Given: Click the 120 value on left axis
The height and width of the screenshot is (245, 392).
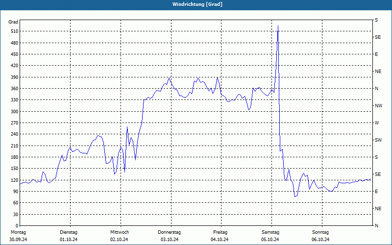Looking at the screenshot, I should (x=14, y=180).
